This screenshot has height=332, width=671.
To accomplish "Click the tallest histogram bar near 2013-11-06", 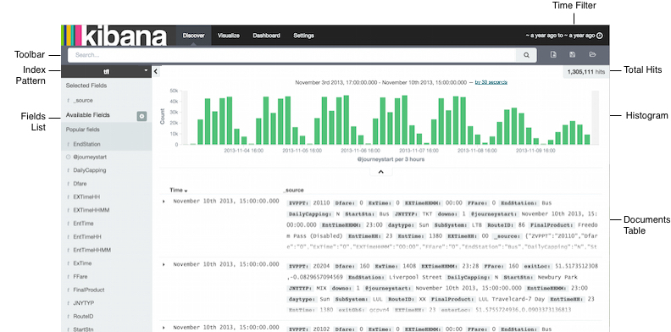I will point(346,119).
